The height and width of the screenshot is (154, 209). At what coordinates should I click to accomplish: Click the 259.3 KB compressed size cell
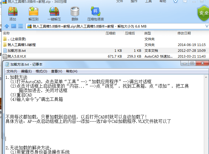[x=134, y=56]
